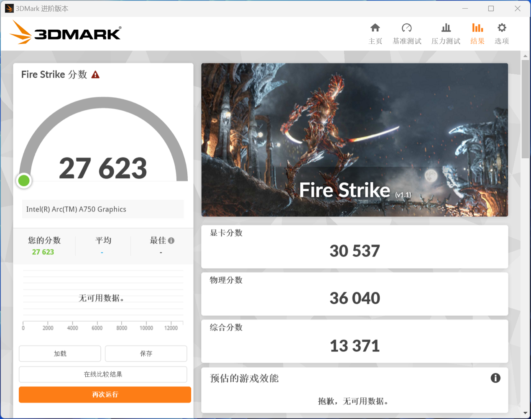Click the scrollbar down arrow
Image resolution: width=531 pixels, height=419 pixels.
525,413
